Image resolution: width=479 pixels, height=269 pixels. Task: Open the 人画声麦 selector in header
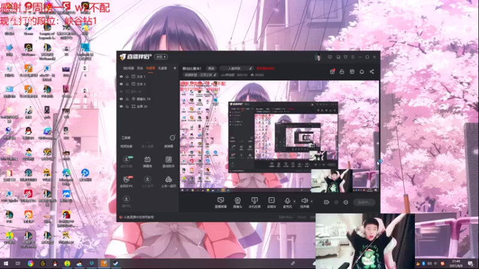[x=237, y=68]
